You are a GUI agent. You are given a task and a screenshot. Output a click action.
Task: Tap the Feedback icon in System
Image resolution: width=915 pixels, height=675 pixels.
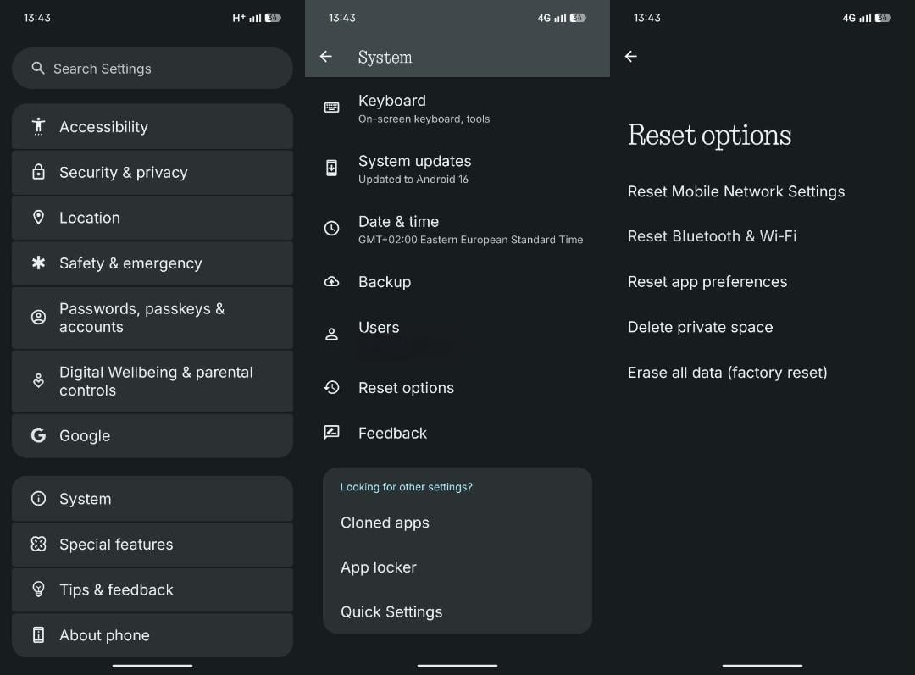331,432
